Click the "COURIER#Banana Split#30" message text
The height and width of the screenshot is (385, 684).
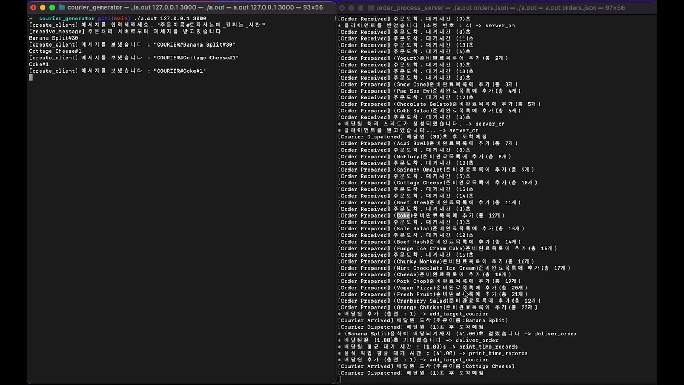tap(195, 45)
